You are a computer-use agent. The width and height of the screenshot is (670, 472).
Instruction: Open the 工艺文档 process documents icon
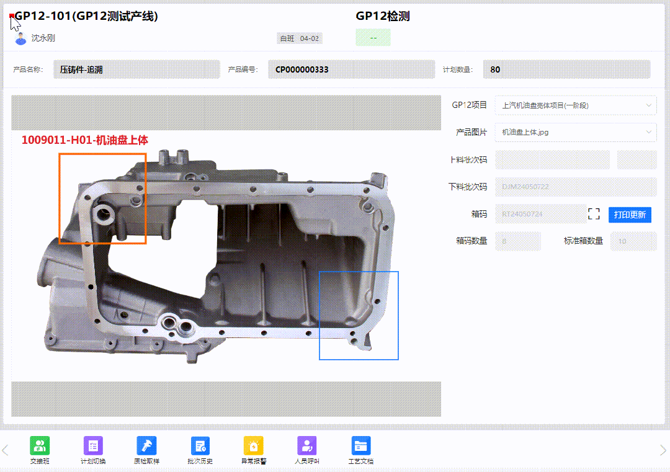(x=360, y=445)
